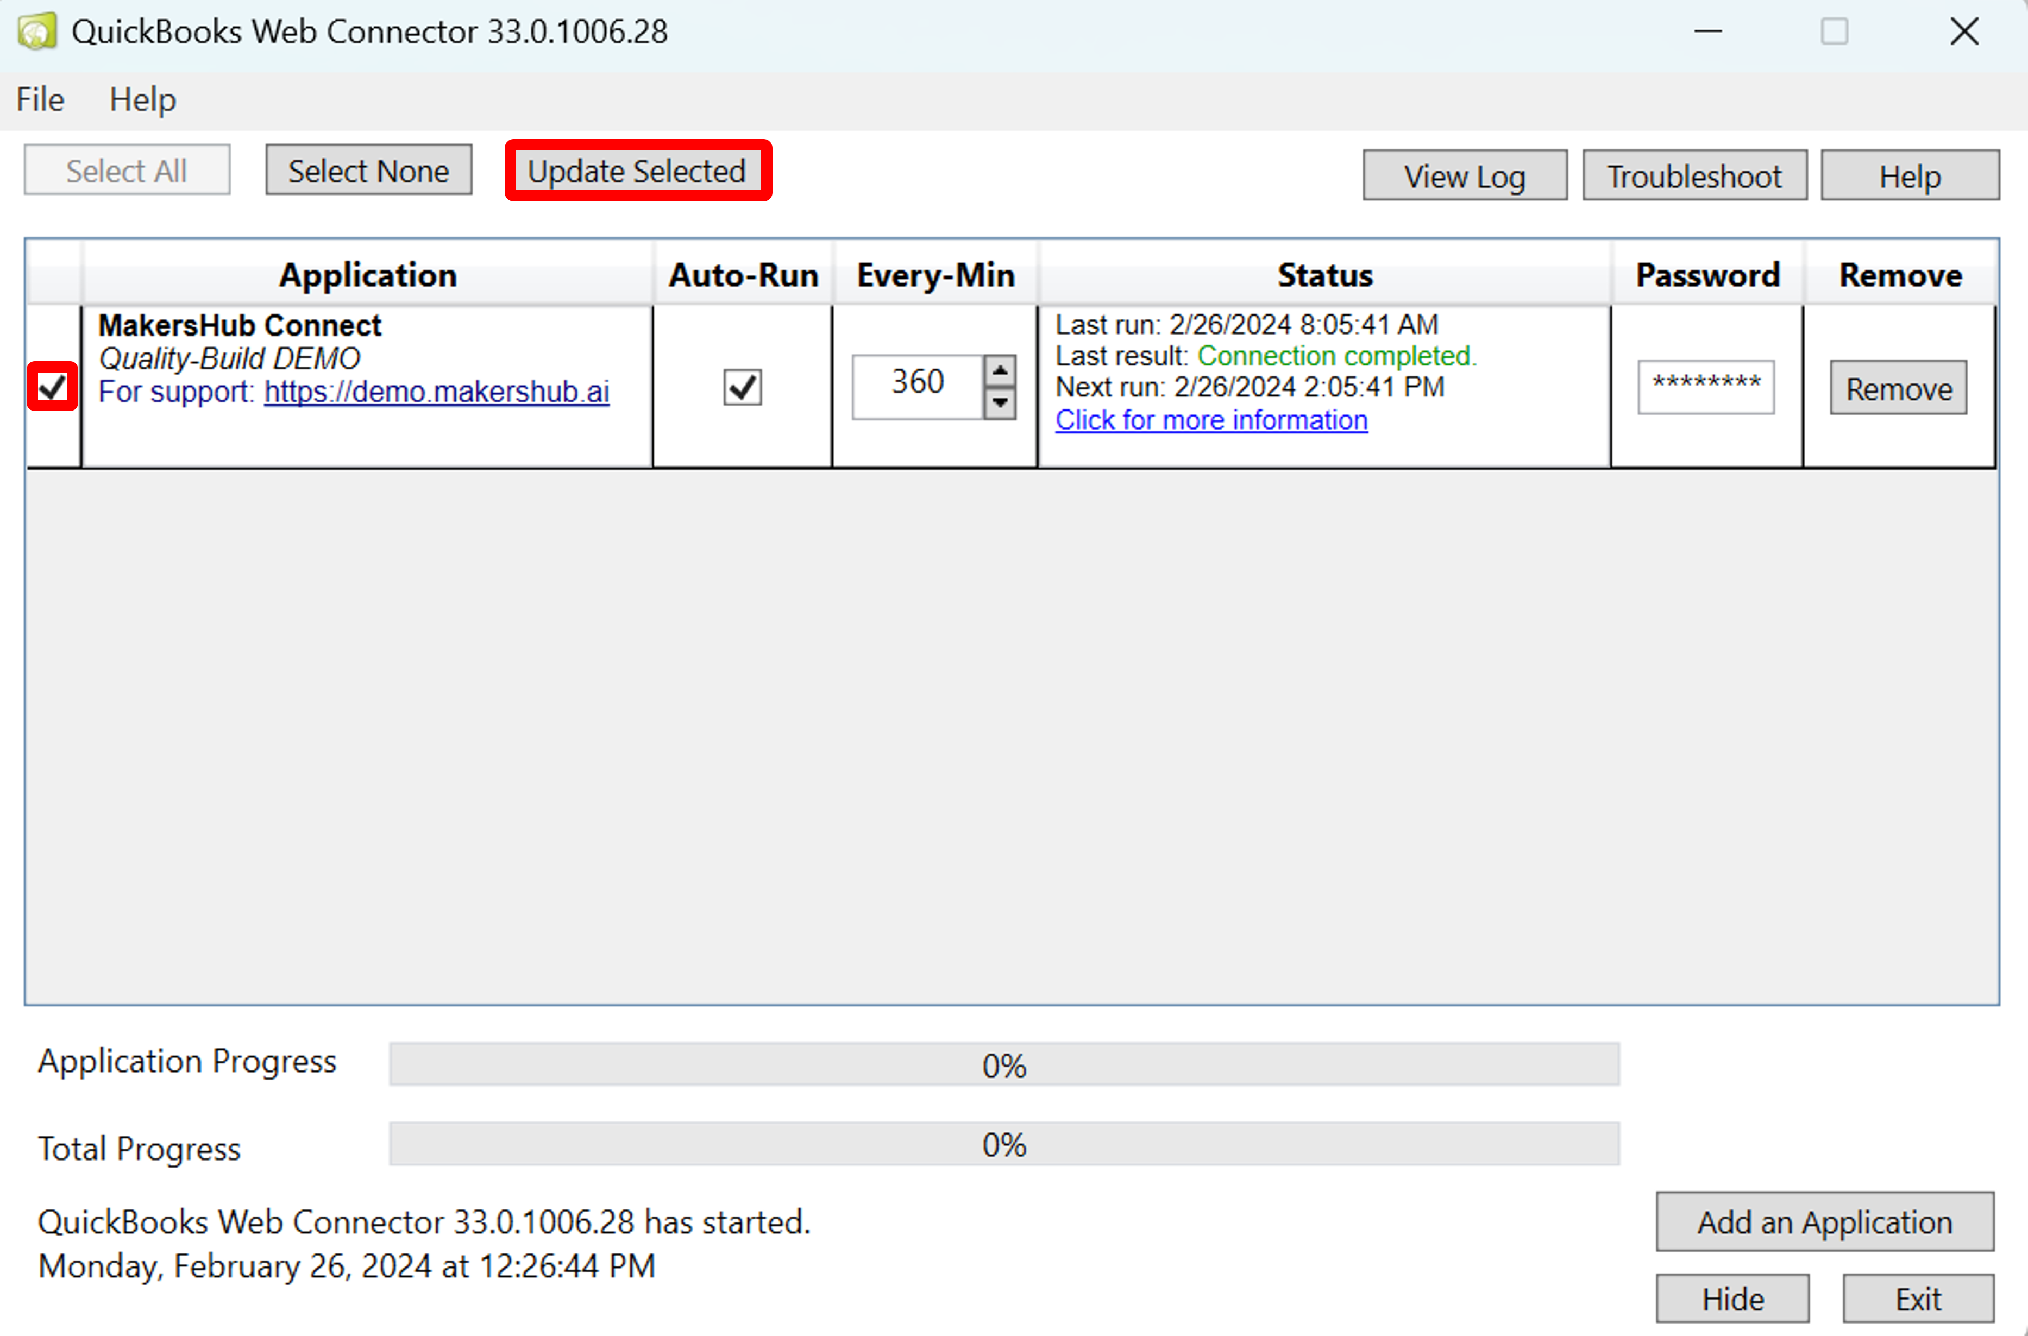
Task: Click the Status column header
Action: point(1324,274)
